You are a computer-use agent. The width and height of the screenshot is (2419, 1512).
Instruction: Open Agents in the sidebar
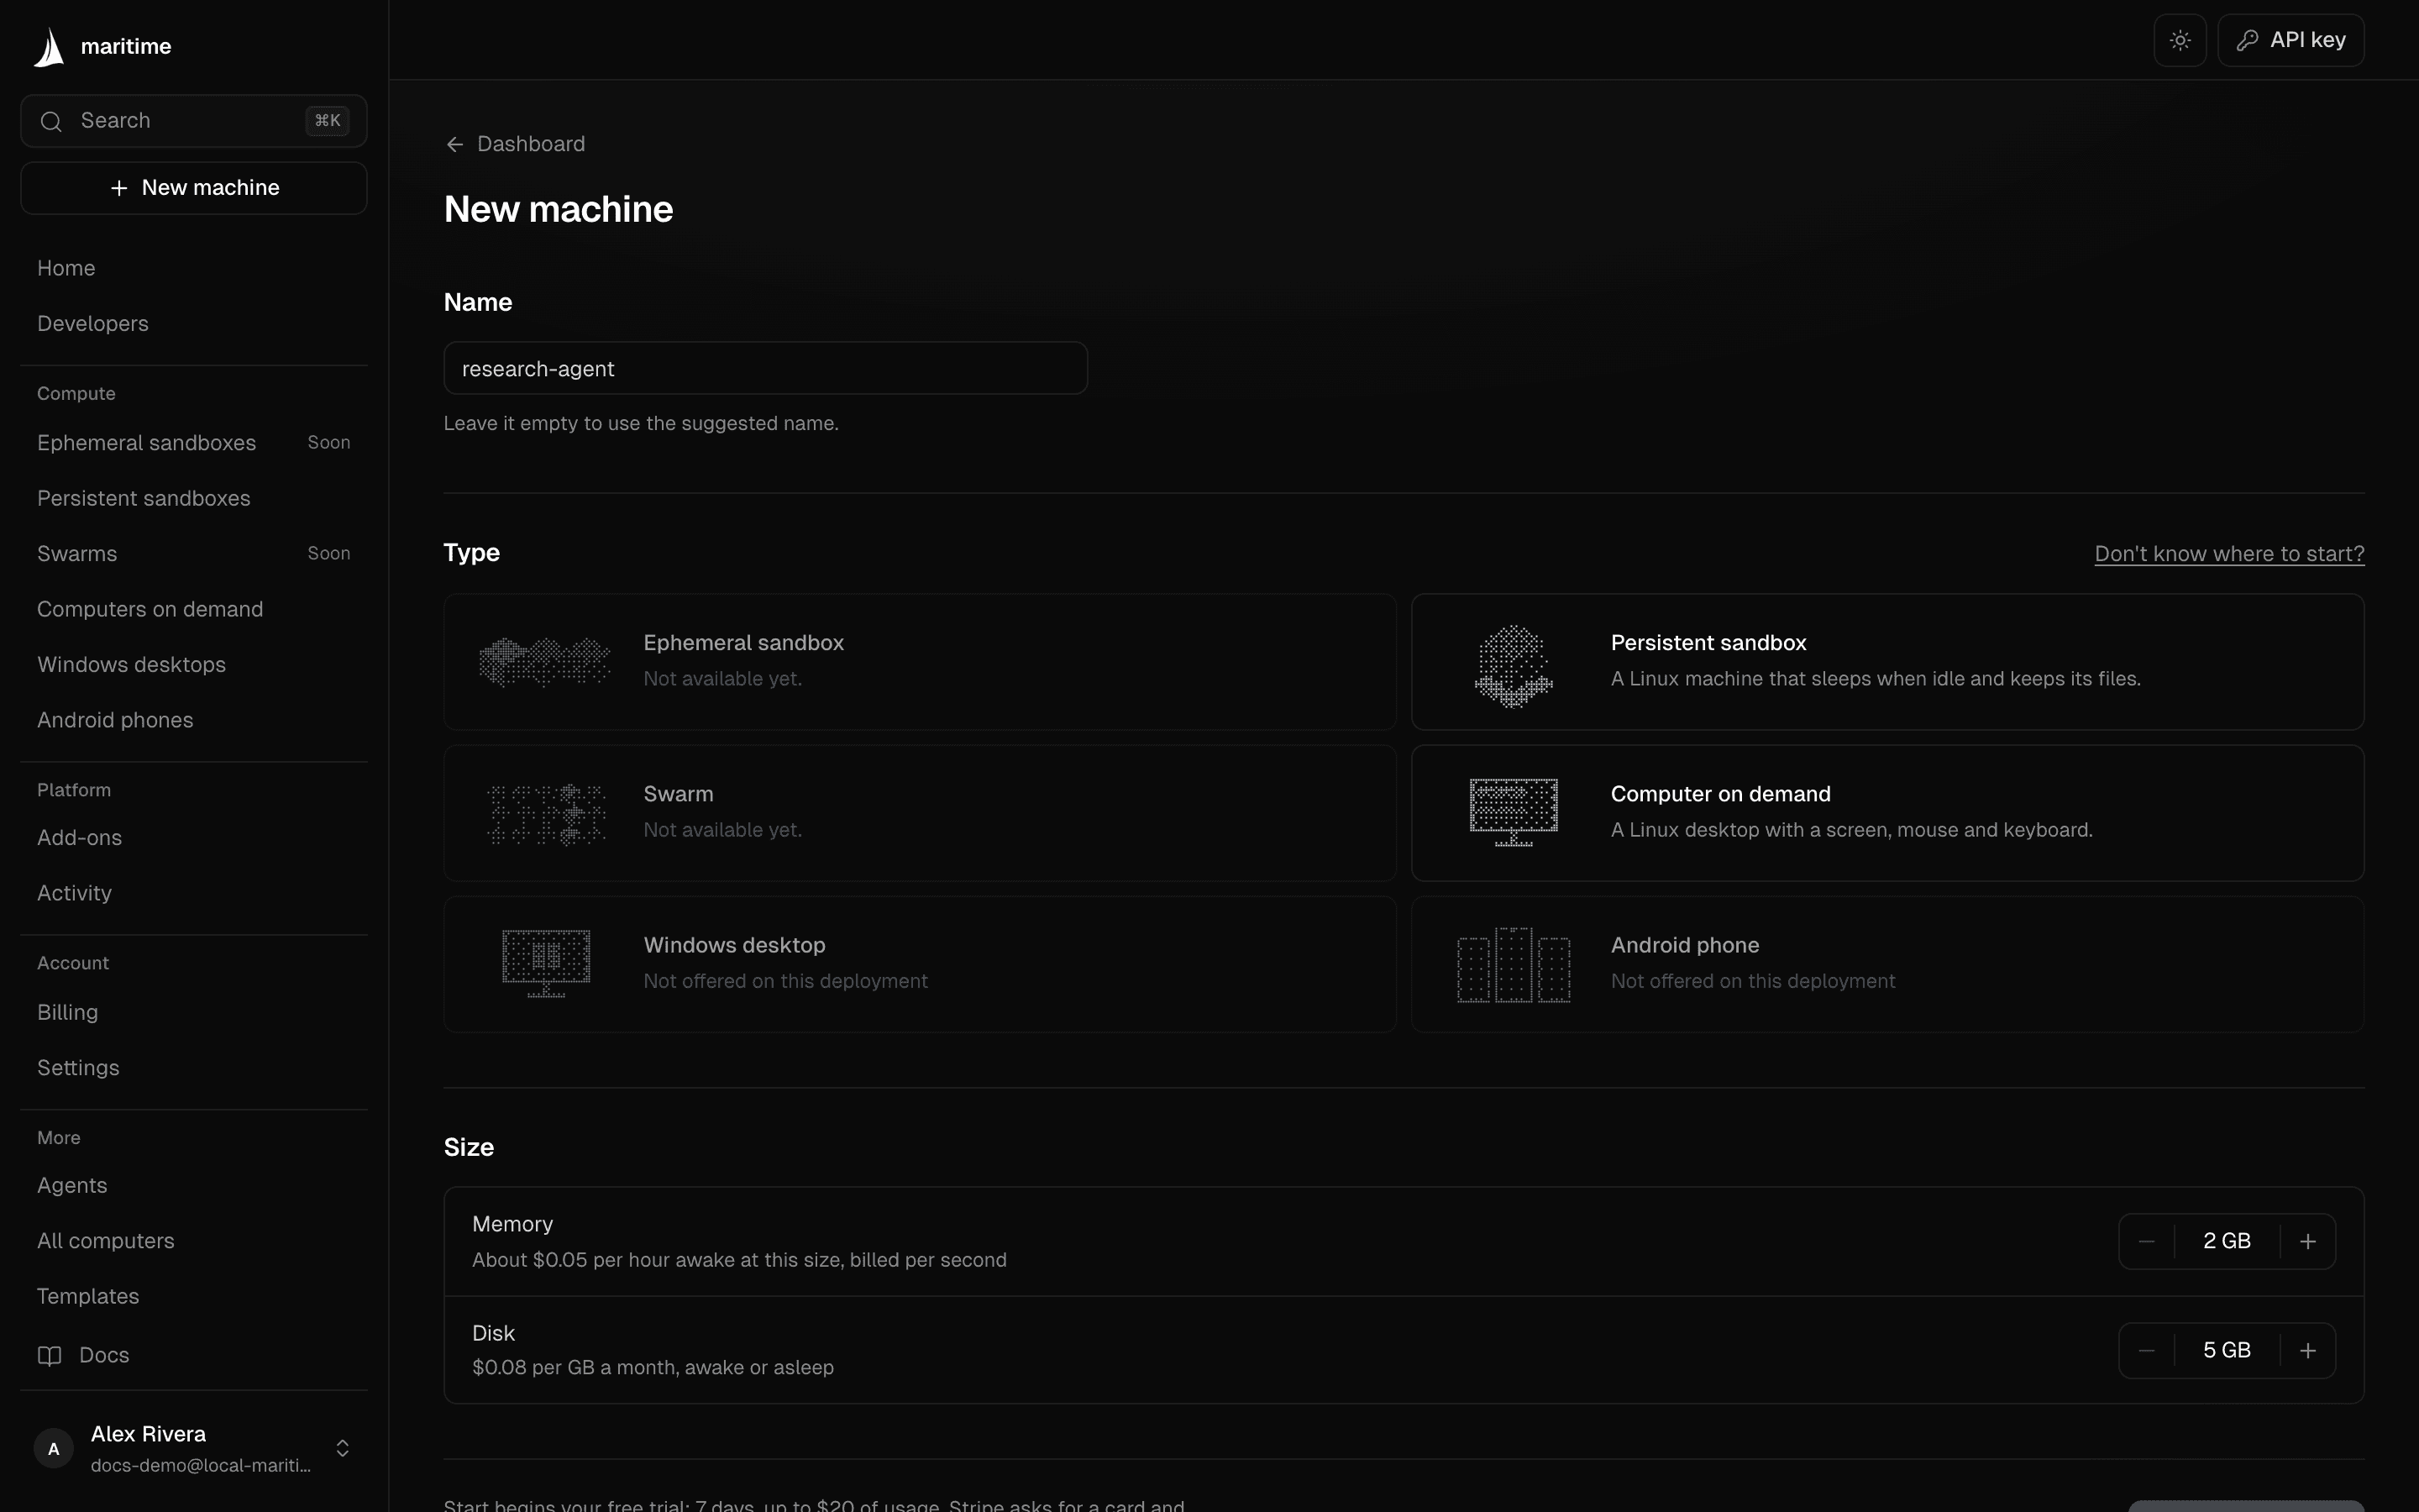tap(194, 1185)
